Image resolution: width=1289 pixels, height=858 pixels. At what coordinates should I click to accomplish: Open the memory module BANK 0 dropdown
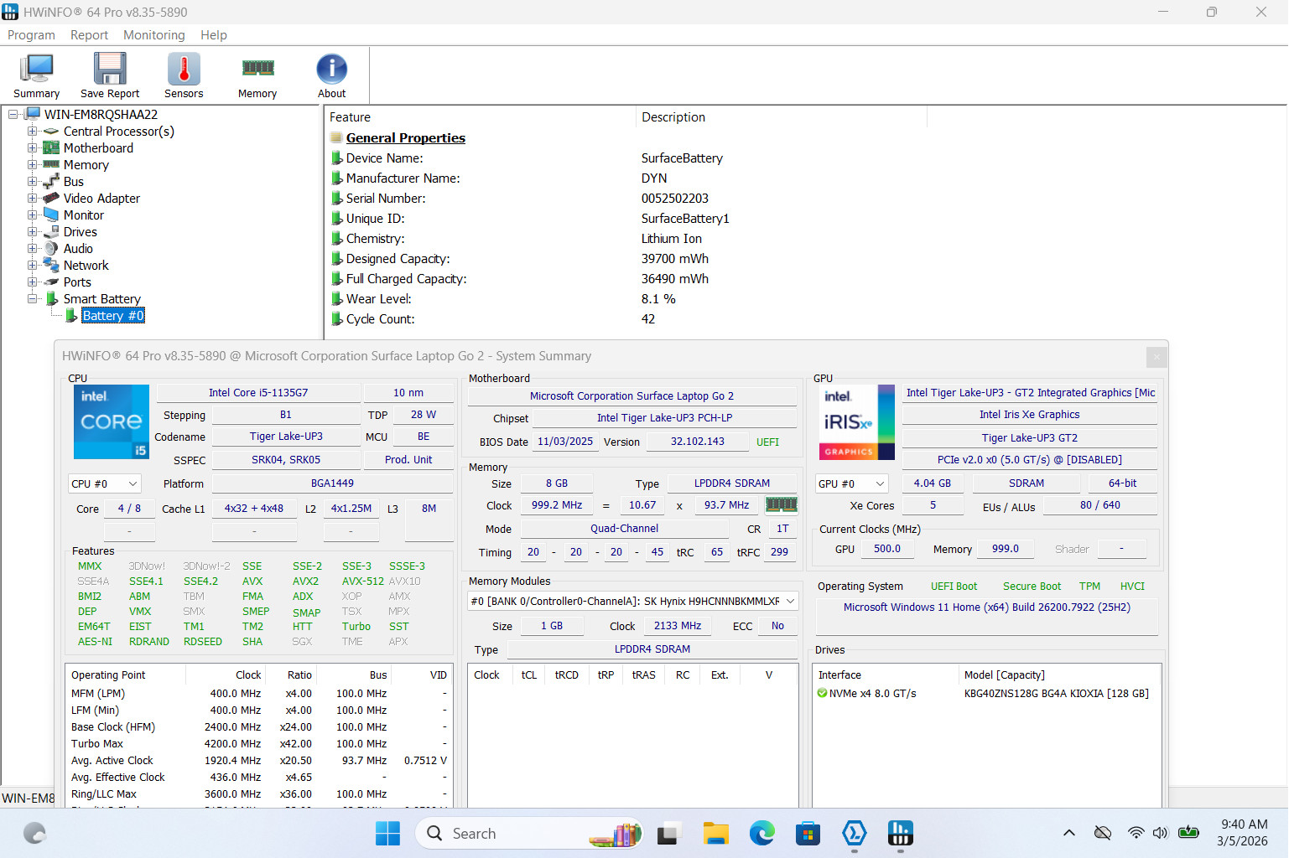(x=632, y=602)
